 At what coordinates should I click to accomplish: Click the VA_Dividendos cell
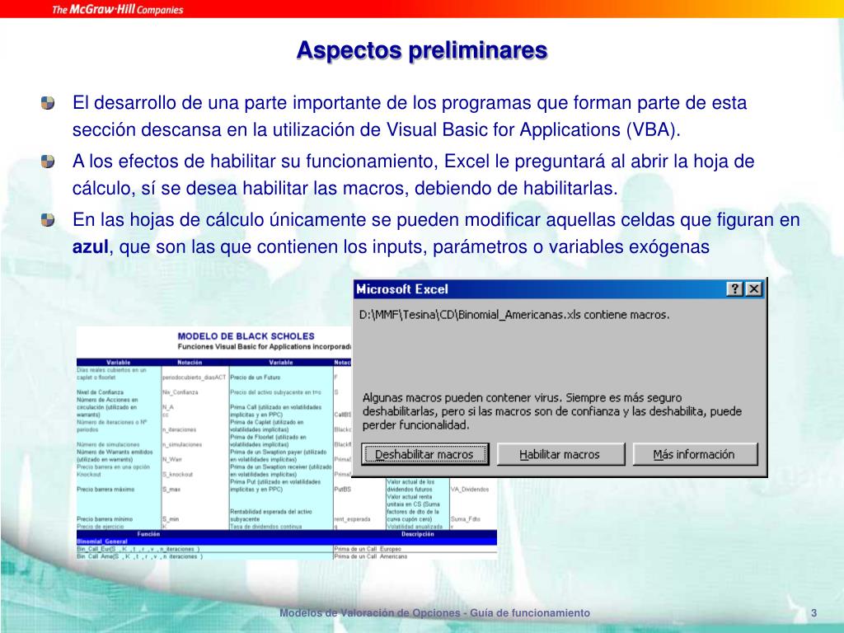tap(470, 490)
